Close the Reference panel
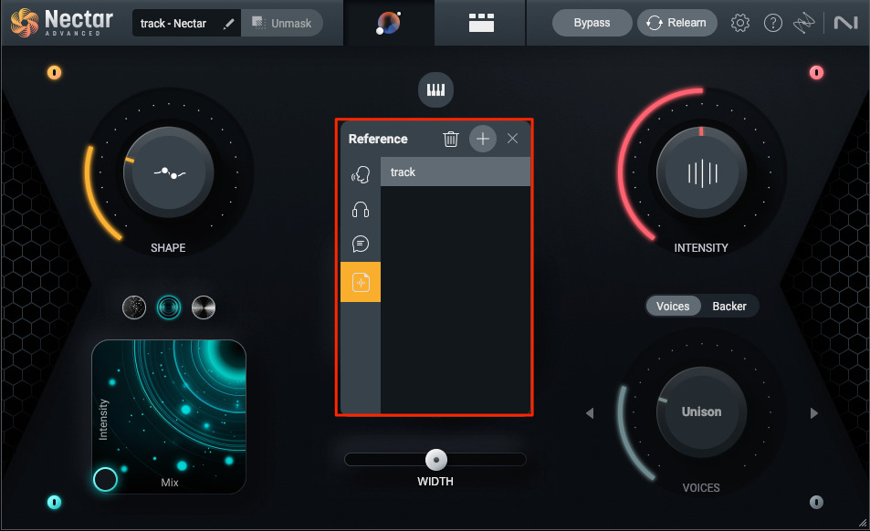This screenshot has height=531, width=870. tap(512, 139)
